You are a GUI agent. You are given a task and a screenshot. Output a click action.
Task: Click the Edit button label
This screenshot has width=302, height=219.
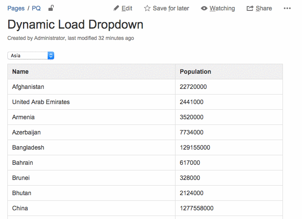[x=127, y=8]
